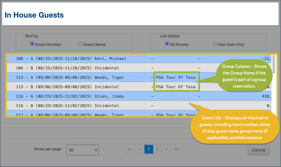Choose All Rooms list option
The width and height of the screenshot is (281, 167).
click(x=167, y=44)
